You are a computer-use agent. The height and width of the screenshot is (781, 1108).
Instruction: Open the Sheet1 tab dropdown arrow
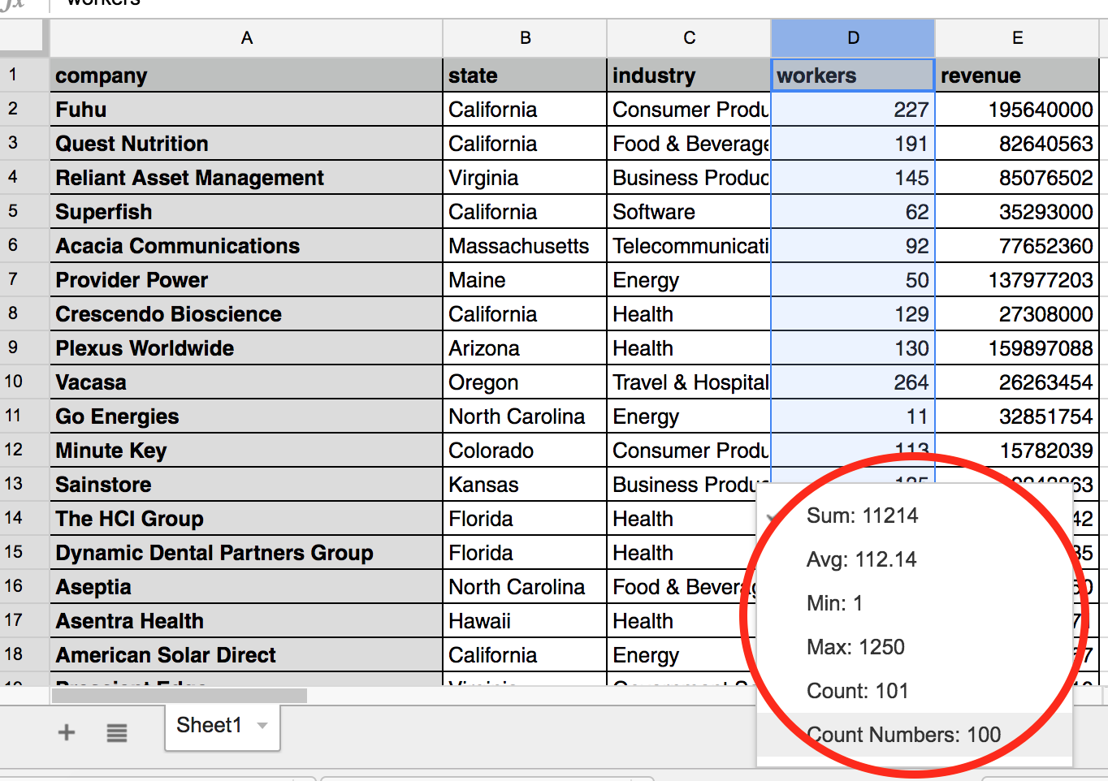coord(262,725)
